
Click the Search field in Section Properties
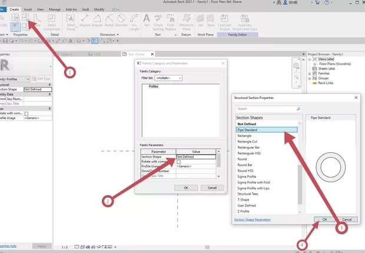(x=265, y=109)
